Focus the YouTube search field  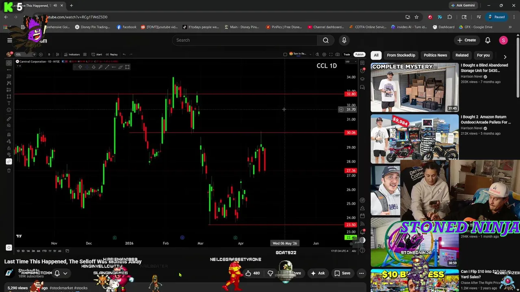pyautogui.click(x=245, y=40)
